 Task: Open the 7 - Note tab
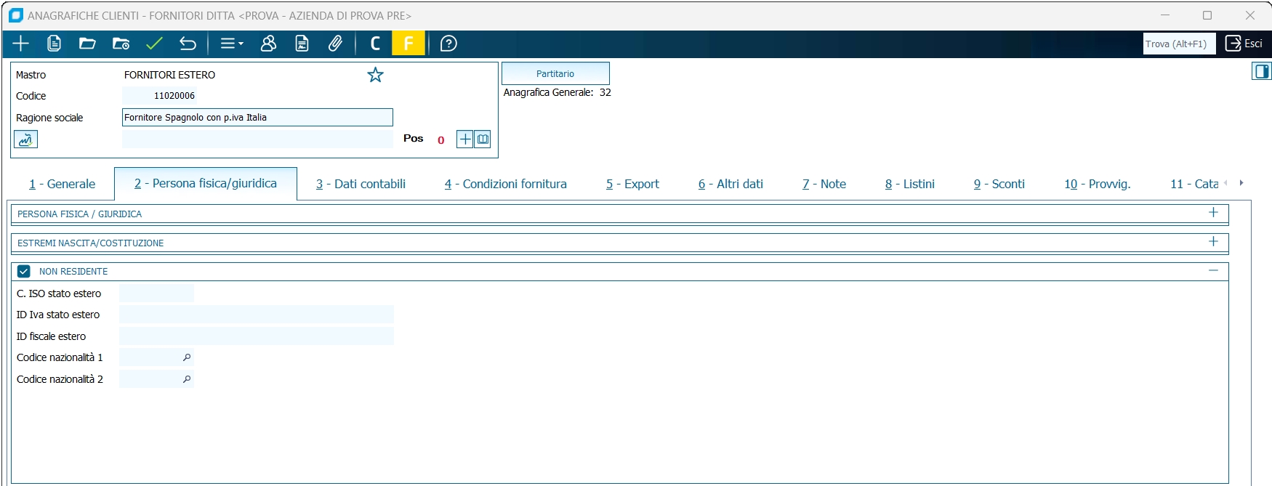(824, 185)
